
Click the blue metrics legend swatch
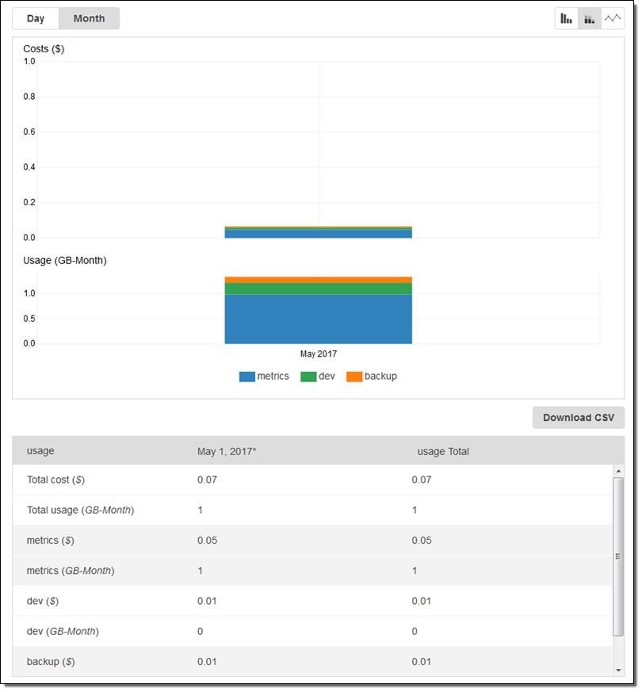coord(246,377)
